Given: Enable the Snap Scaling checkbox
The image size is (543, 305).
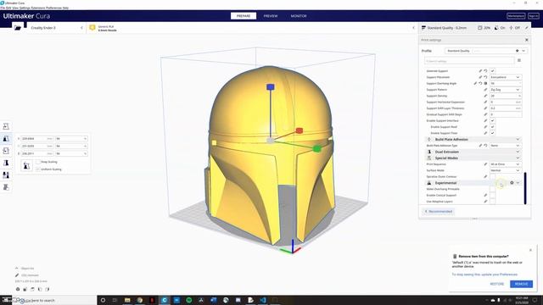Looking at the screenshot, I should (x=38, y=162).
